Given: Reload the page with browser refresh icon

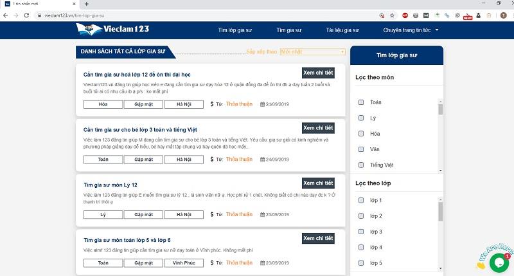Looking at the screenshot, I should click(27, 14).
